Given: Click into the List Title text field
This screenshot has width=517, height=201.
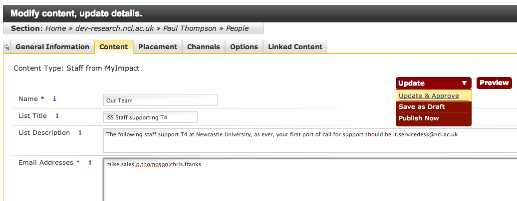Looking at the screenshot, I should 150,117.
